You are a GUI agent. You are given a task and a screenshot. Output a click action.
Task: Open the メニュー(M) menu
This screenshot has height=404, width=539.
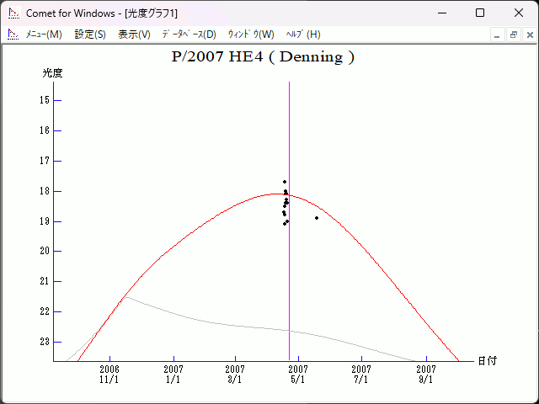click(x=44, y=35)
